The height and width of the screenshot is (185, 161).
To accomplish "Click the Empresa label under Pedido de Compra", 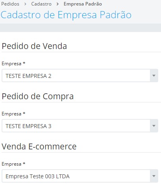I will tap(11, 114).
